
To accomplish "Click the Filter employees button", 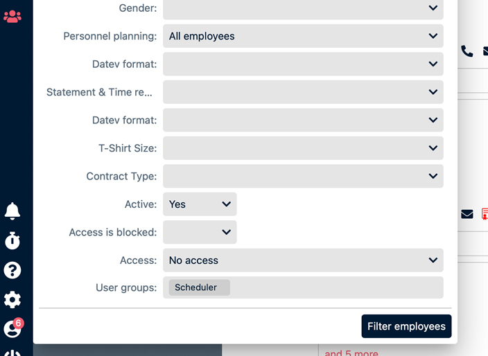I will coord(406,326).
